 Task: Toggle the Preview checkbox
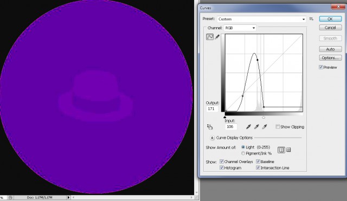321,67
